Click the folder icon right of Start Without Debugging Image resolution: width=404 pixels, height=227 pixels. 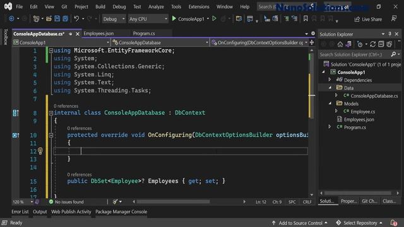(239, 19)
